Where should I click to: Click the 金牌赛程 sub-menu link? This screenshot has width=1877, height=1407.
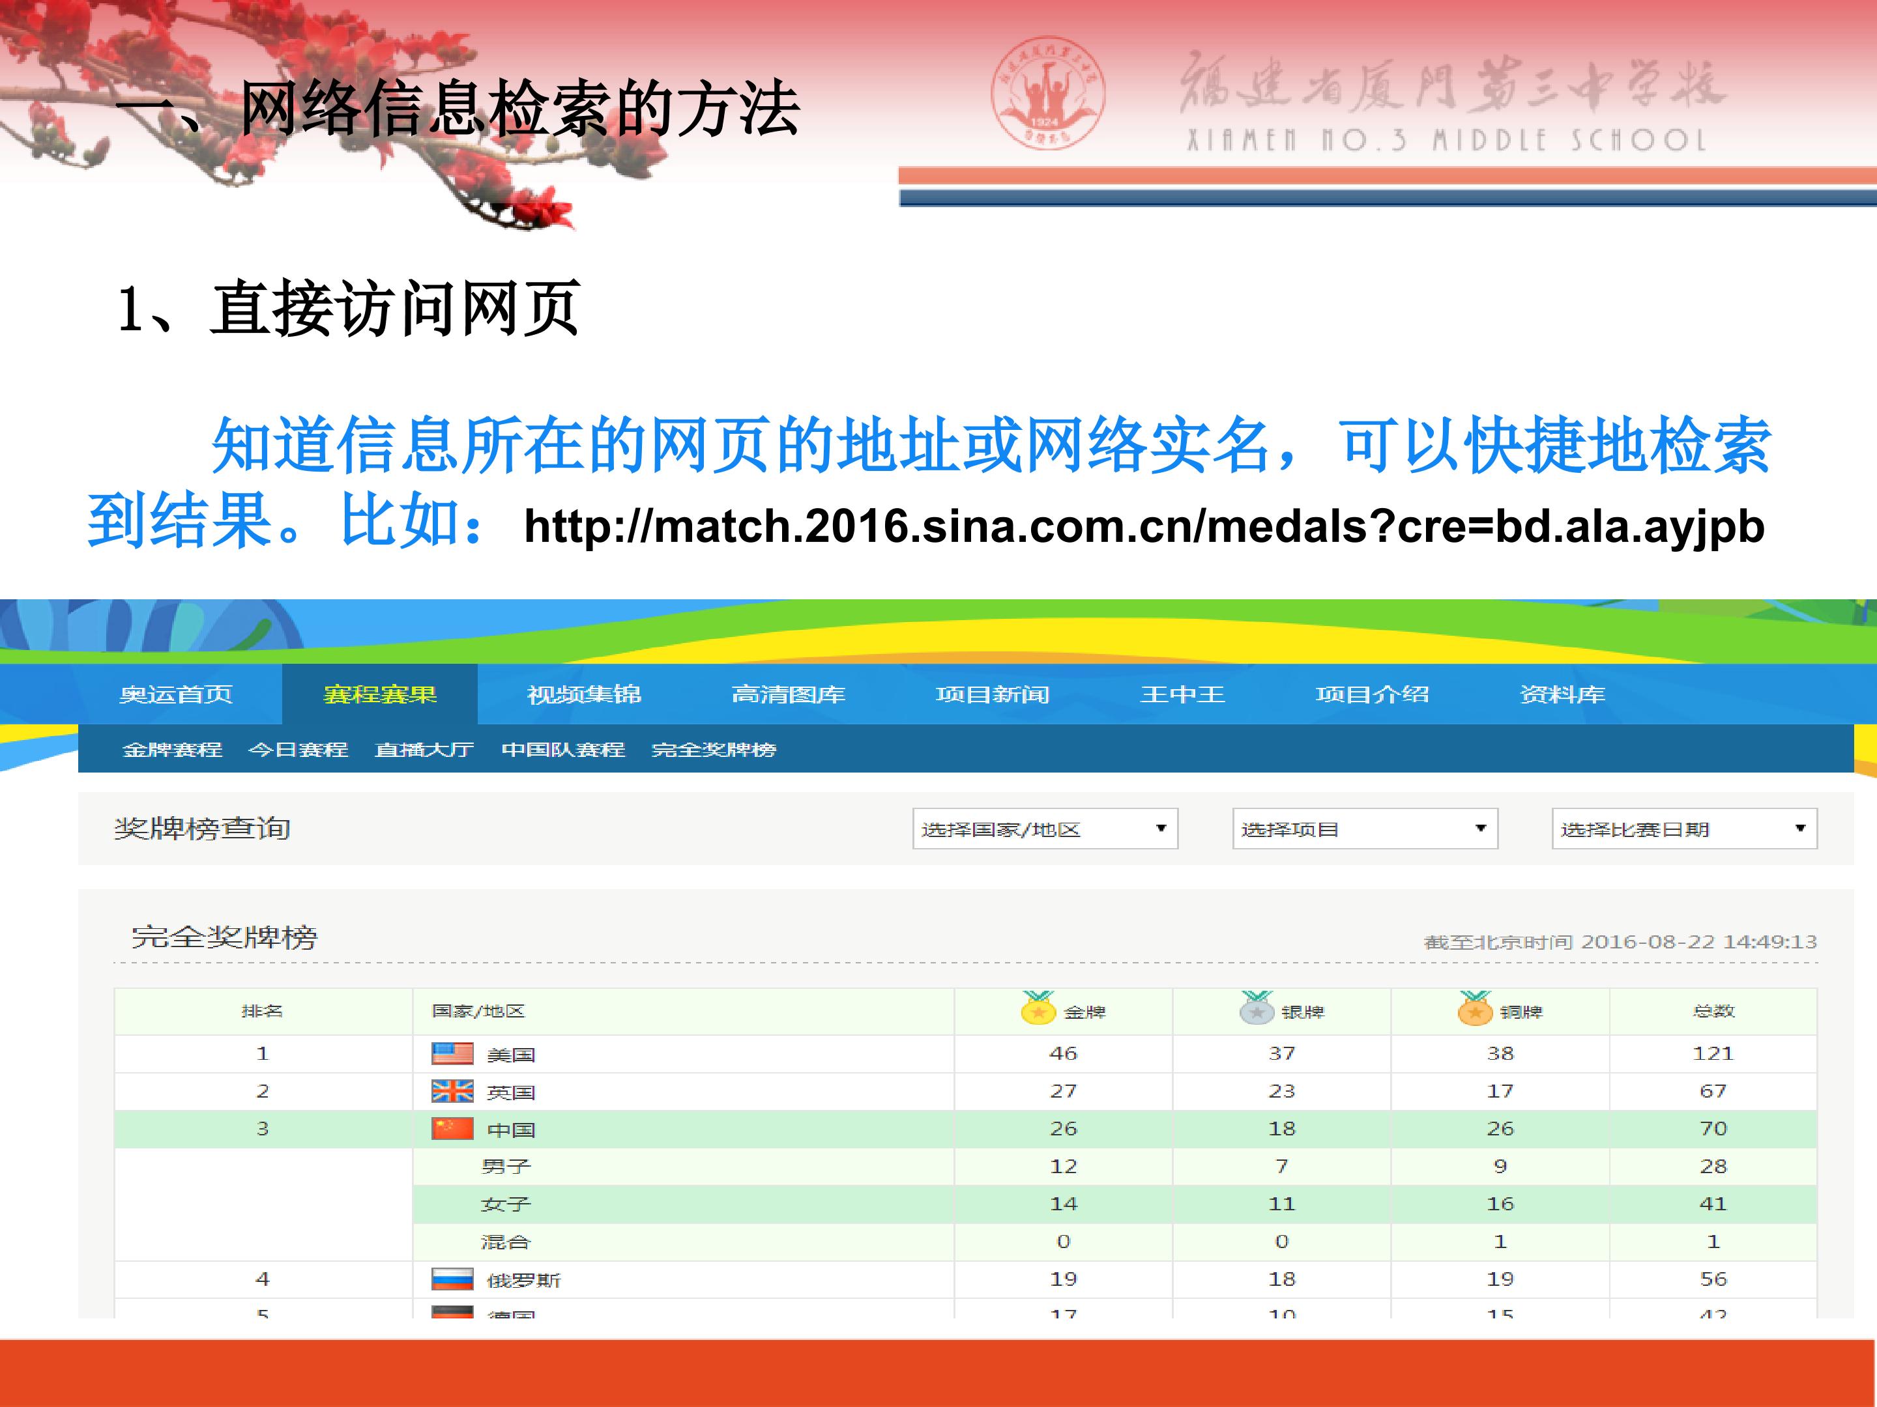click(x=172, y=750)
